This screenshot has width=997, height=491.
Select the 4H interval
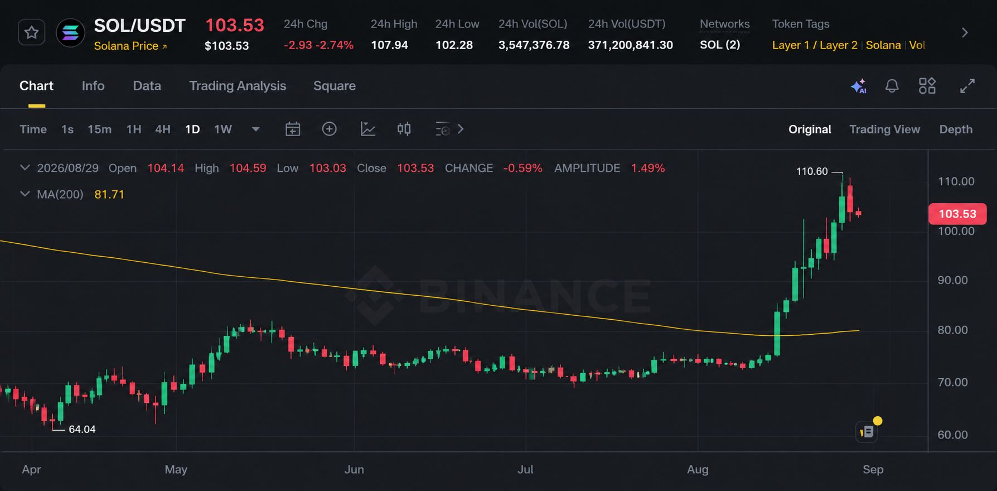[x=163, y=129]
